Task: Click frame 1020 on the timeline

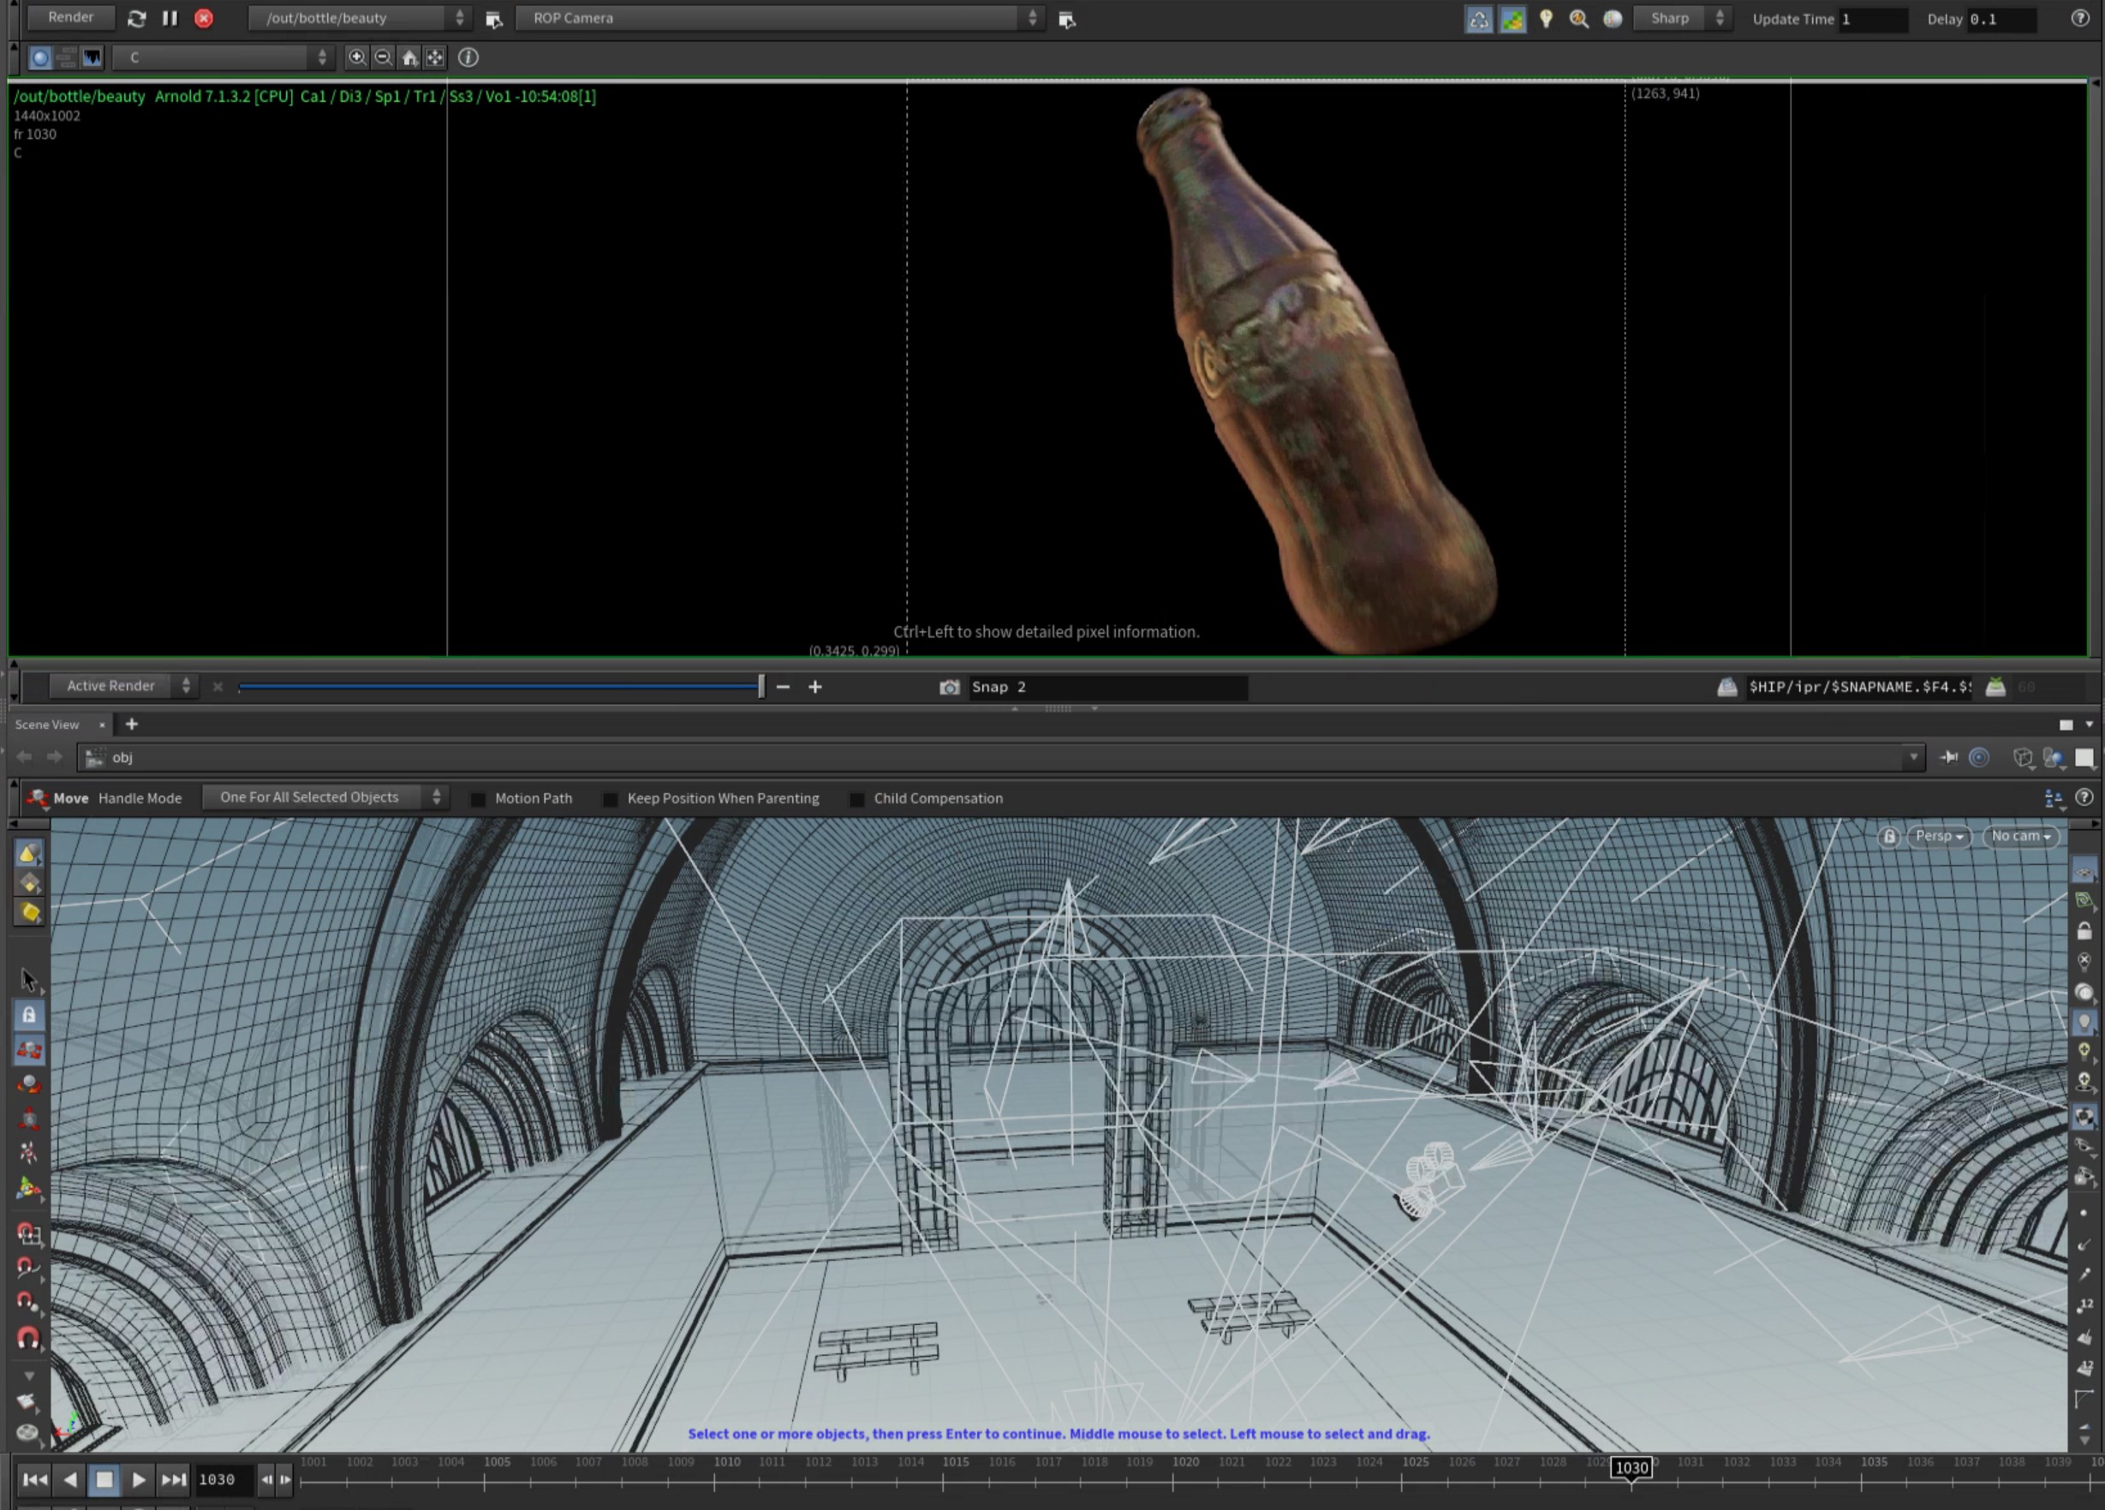Action: (1185, 1462)
